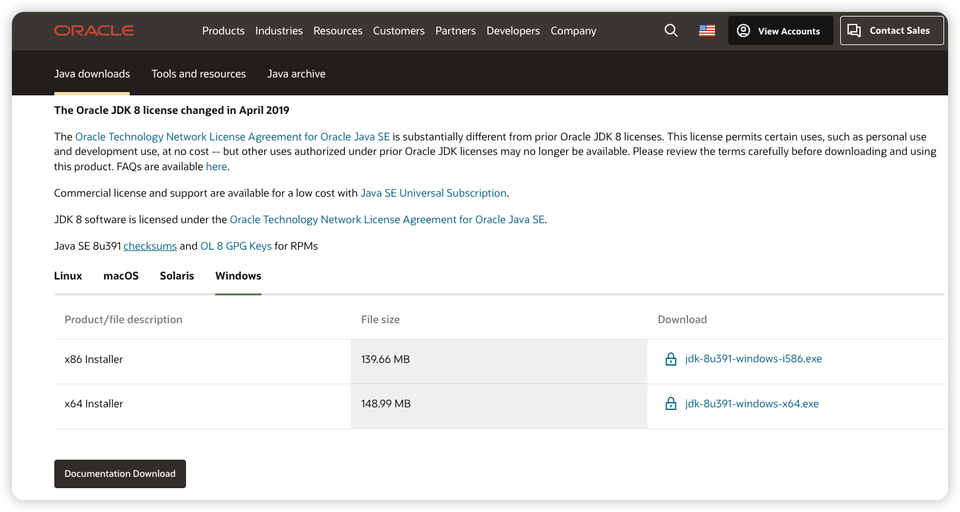
Task: Open Tools and resources tab
Action: coord(199,74)
